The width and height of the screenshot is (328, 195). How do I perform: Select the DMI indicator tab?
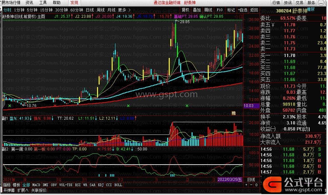click(45, 185)
